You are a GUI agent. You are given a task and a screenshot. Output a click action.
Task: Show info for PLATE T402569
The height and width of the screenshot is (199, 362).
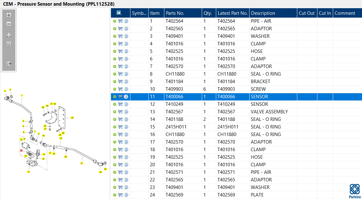pos(126,195)
